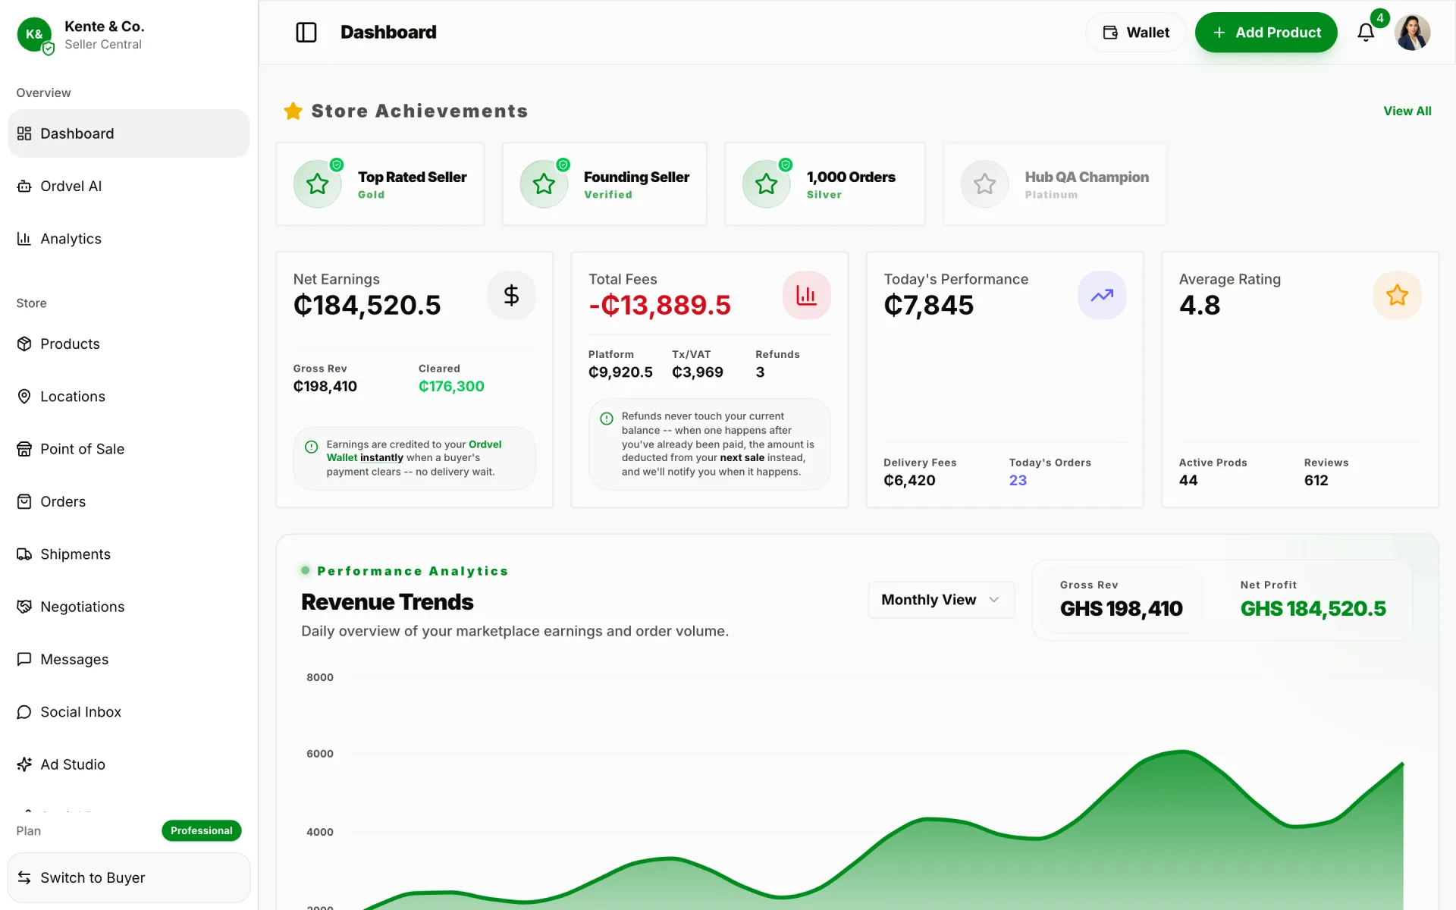This screenshot has width=1456, height=910.
Task: Go to Dashboard in the sidebar
Action: click(129, 133)
